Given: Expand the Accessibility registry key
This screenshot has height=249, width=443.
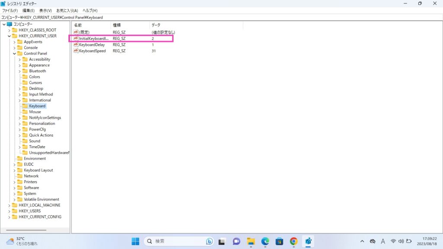Looking at the screenshot, I should point(19,59).
